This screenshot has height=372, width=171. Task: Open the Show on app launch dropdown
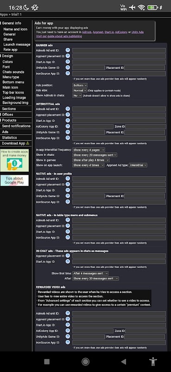coord(89,165)
